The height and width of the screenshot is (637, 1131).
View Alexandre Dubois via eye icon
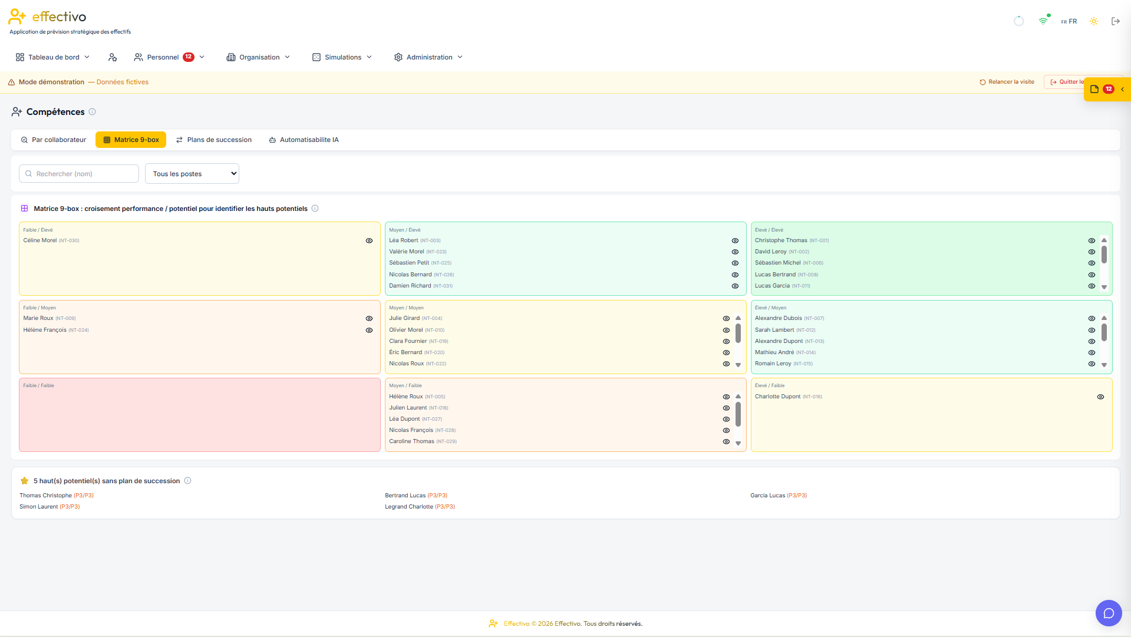(x=1092, y=319)
